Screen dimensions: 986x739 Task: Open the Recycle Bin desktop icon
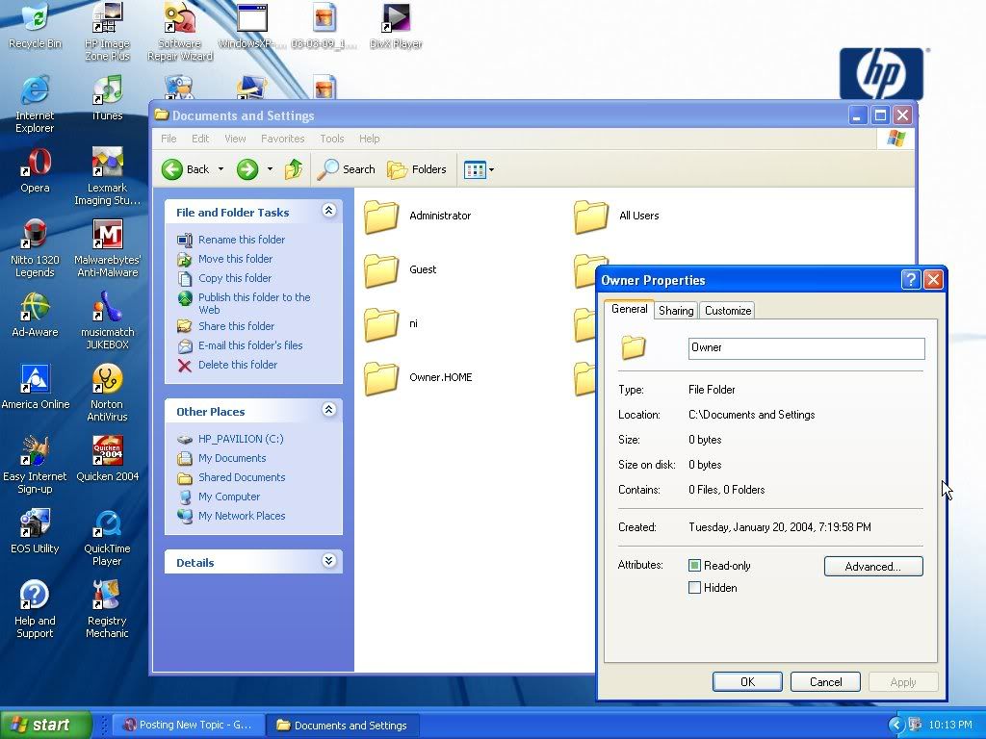tap(36, 25)
